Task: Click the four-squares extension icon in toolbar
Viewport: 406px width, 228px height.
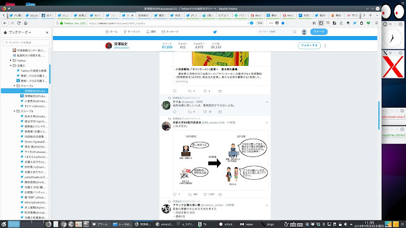Action: (334, 23)
